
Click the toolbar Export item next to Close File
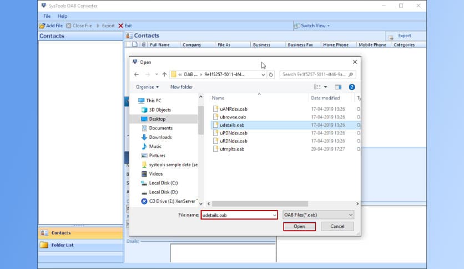click(105, 26)
